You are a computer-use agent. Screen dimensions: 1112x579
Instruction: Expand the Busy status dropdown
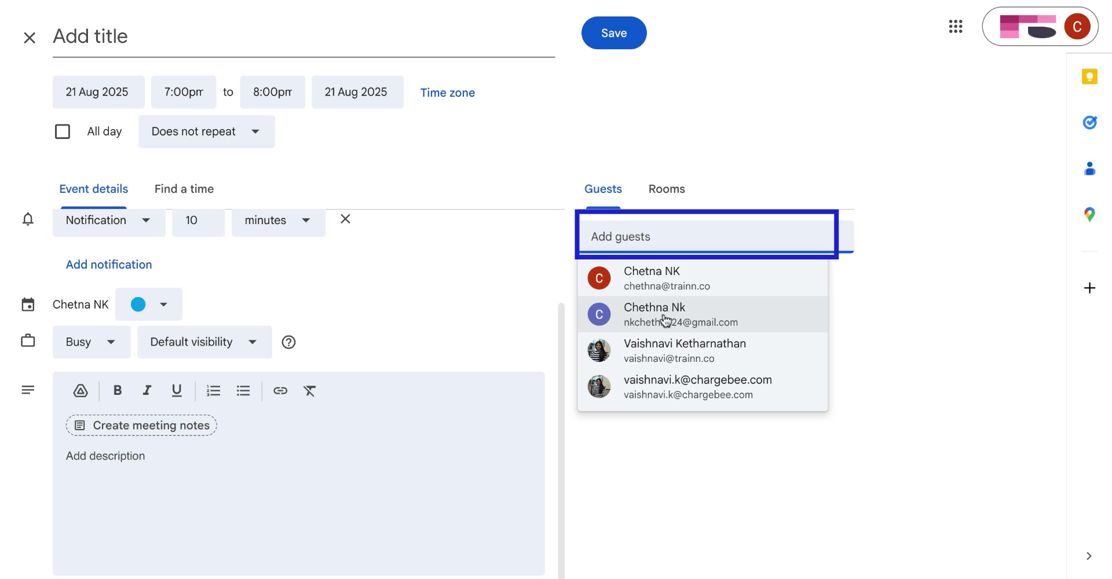[91, 342]
